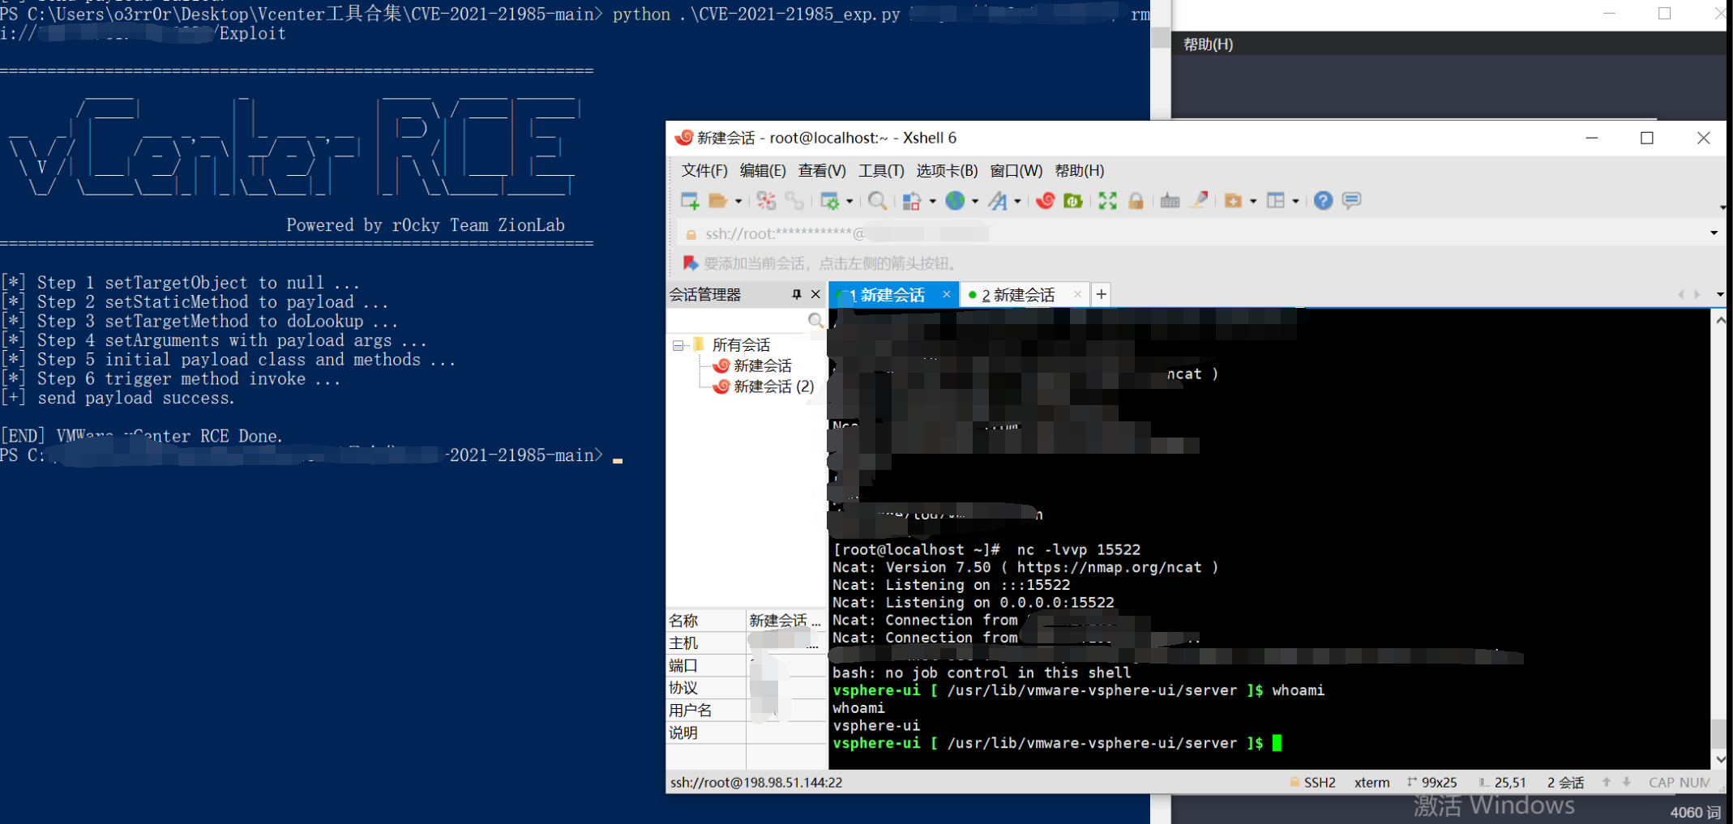Expand the session Properties dropdown arrow
This screenshot has width=1733, height=824.
(849, 202)
